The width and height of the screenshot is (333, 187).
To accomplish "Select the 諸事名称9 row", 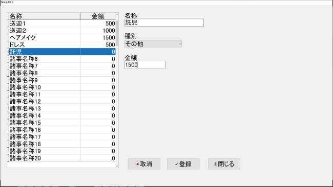I will [x=62, y=80].
